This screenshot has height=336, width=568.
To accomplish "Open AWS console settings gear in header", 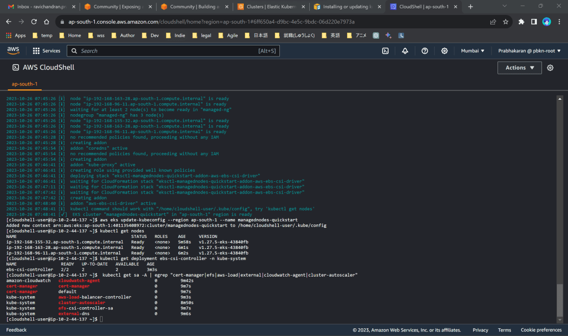I will 445,51.
